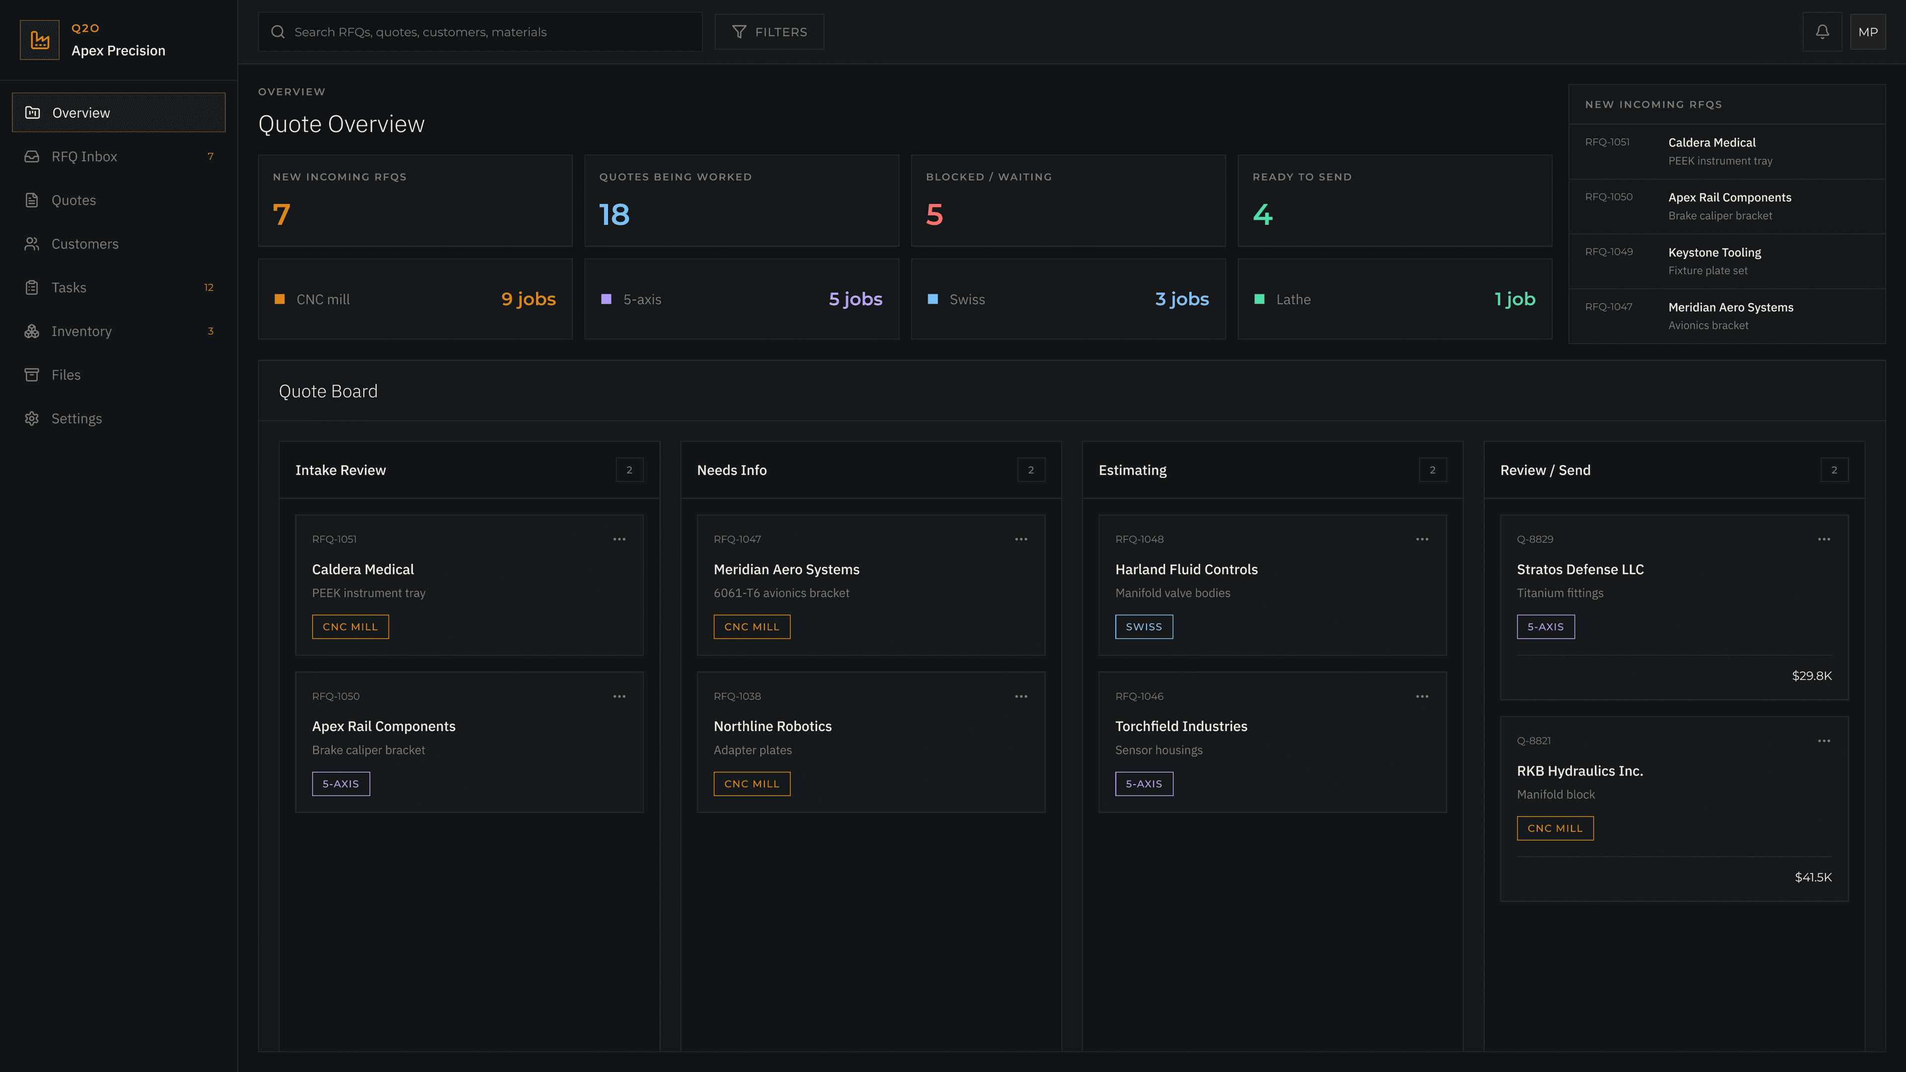Screen dimensions: 1906x1072
Task: Open more options on Stratos Defense LLC card
Action: coord(1824,539)
